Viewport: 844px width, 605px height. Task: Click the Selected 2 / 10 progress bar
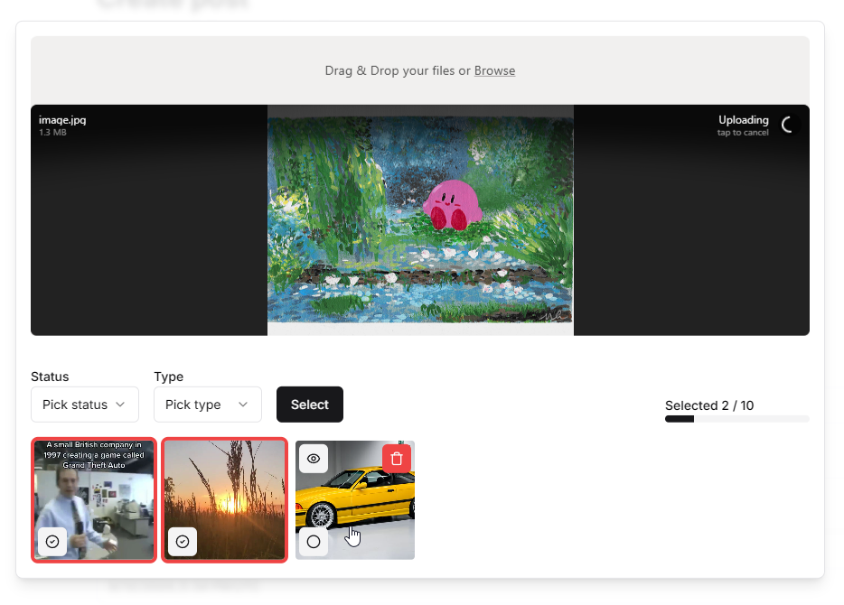click(x=736, y=419)
